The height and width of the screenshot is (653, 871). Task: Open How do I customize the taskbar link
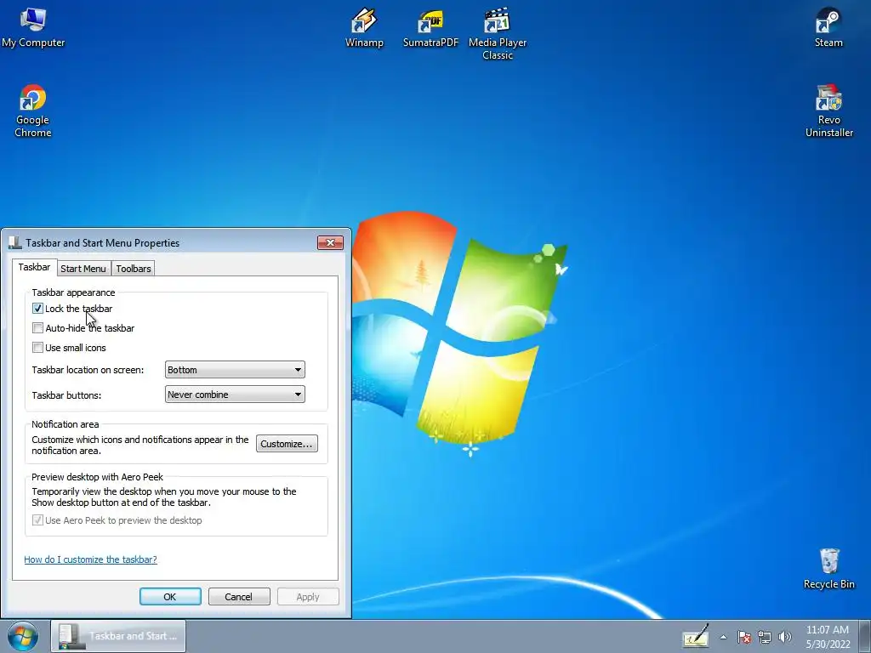click(90, 559)
